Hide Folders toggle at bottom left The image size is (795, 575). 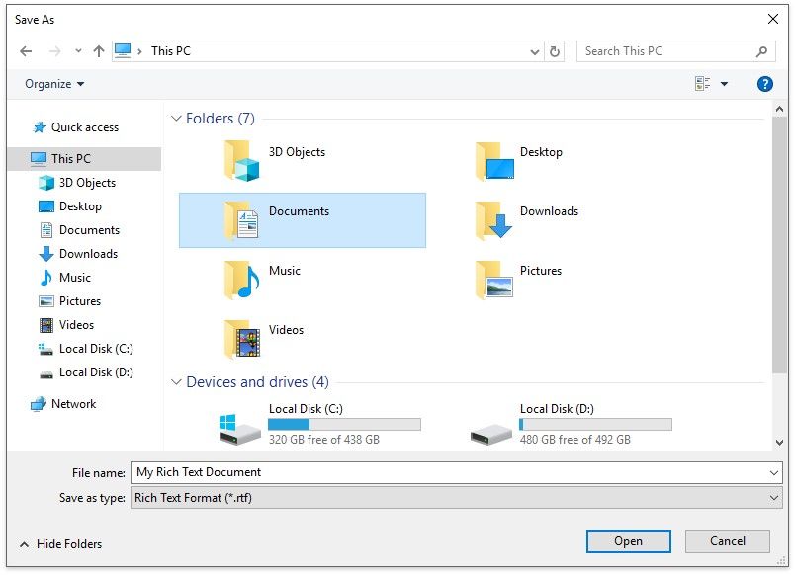coord(61,544)
